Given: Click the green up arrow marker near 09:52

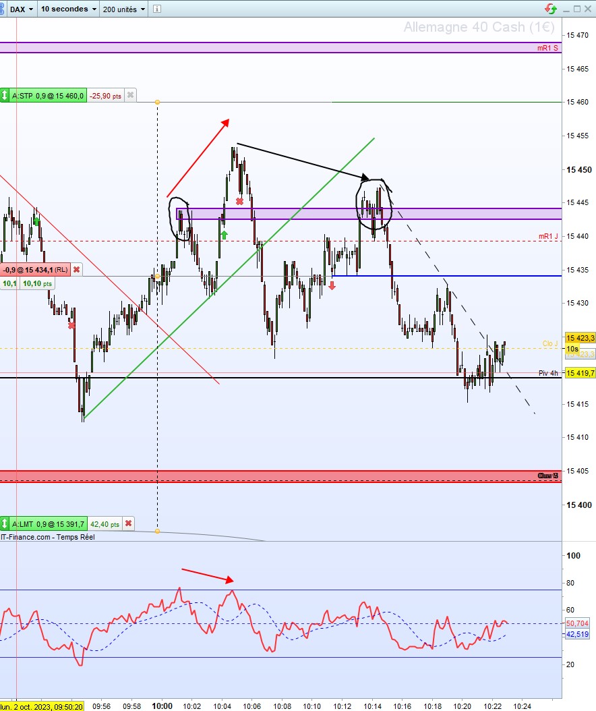Looking at the screenshot, I should 36,221.
